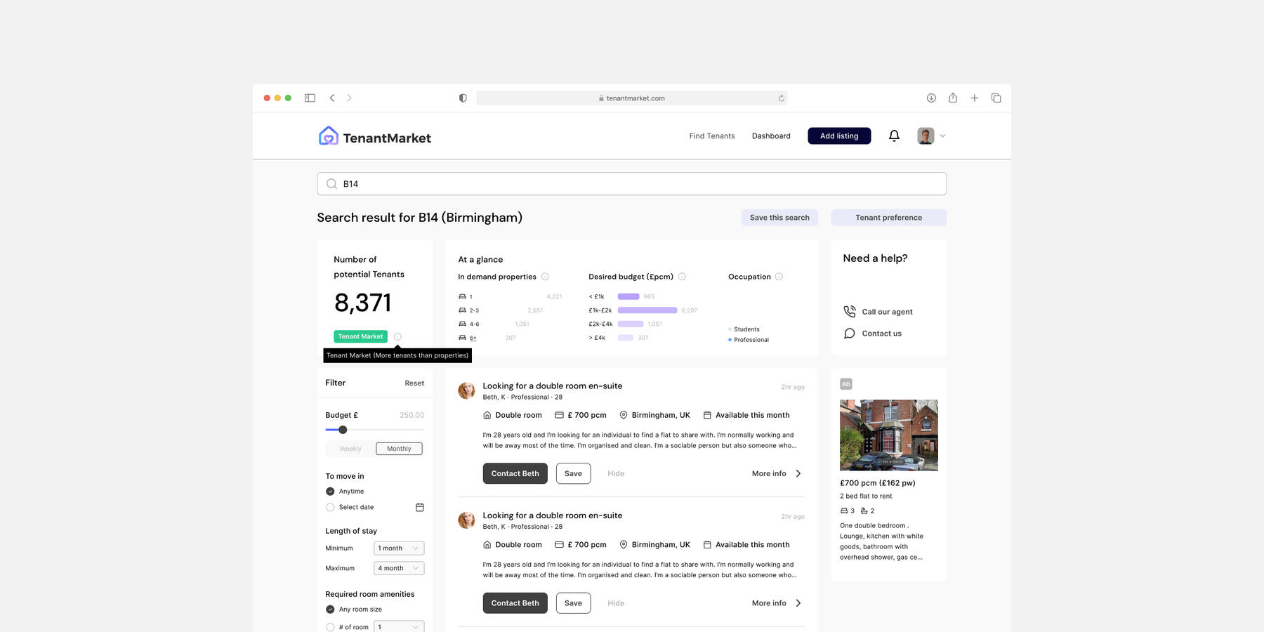This screenshot has height=632, width=1264.
Task: Click the info icon next to Desired budget
Action: 680,276
